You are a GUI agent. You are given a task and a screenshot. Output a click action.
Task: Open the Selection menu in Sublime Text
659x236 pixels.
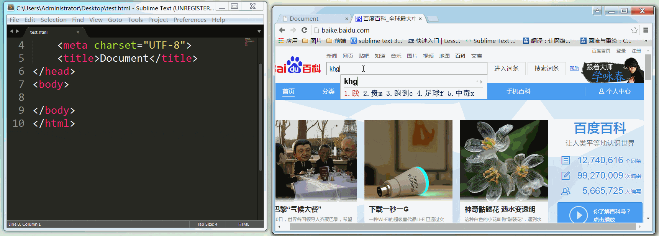54,20
